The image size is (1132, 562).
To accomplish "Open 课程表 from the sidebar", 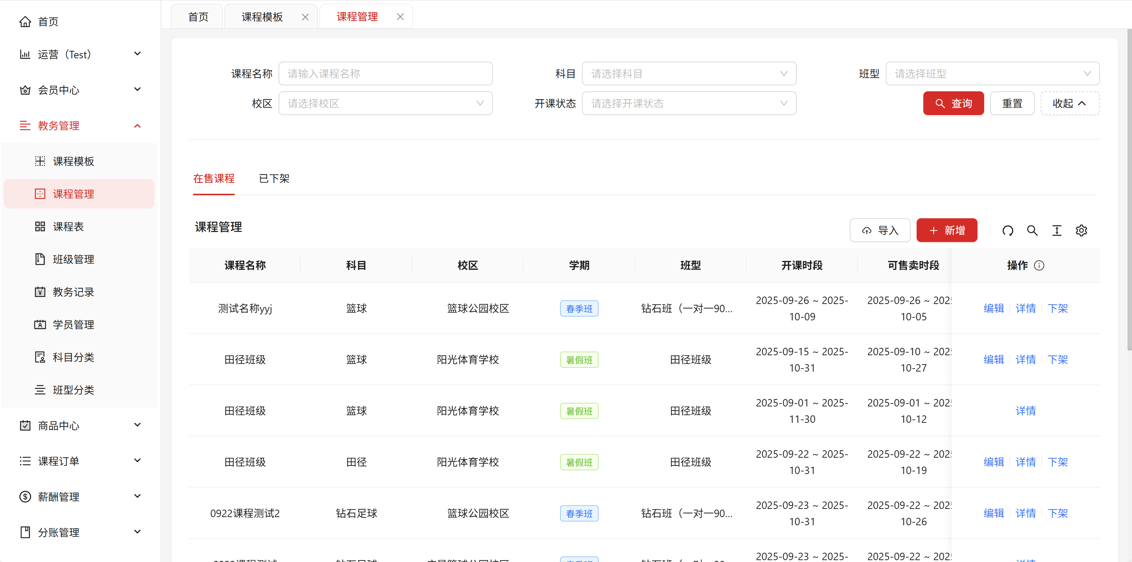I will [x=68, y=226].
